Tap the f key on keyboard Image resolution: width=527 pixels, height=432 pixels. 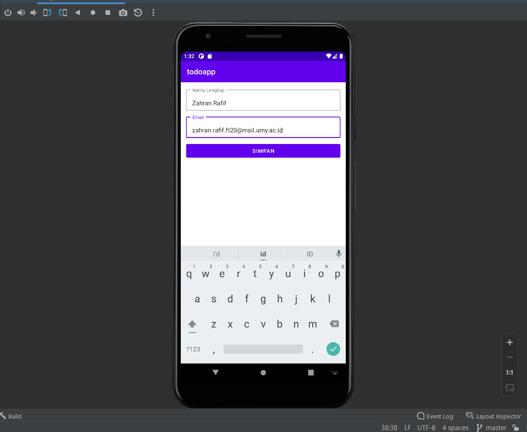point(247,299)
